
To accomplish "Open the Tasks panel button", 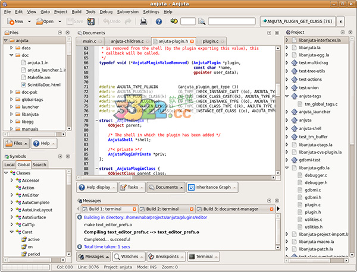I will point(132,187).
